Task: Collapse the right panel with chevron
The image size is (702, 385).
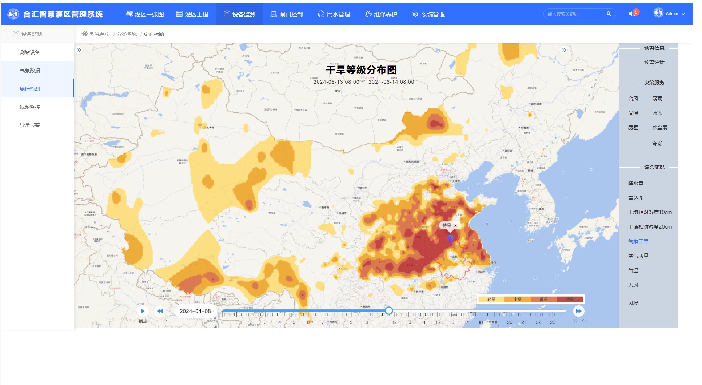Action: (x=563, y=50)
